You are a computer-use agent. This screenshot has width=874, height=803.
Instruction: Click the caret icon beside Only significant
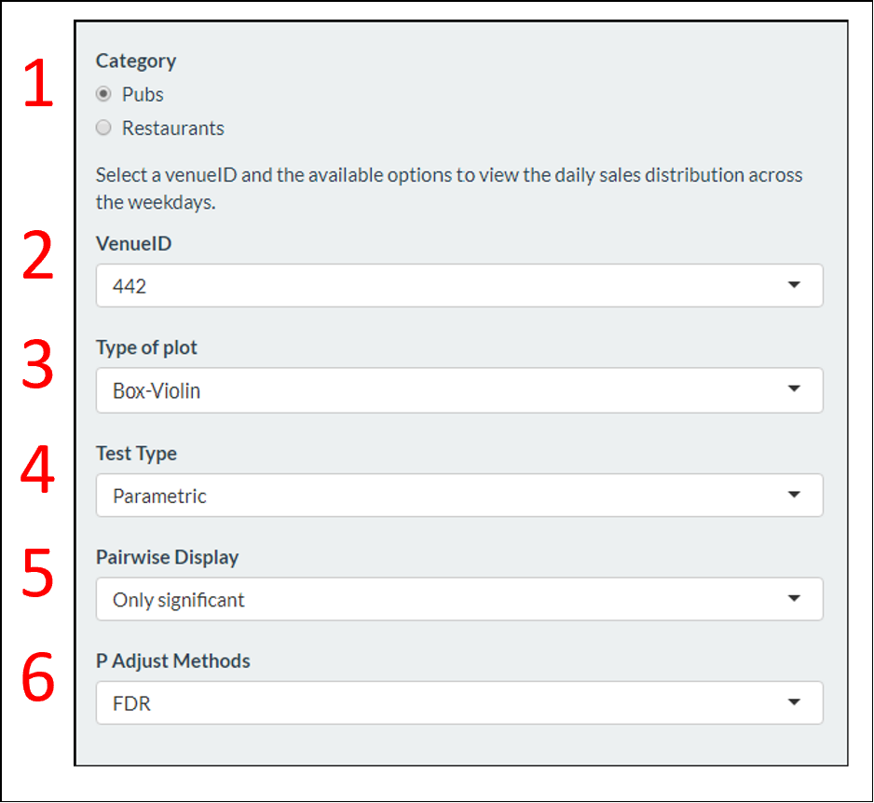794,599
